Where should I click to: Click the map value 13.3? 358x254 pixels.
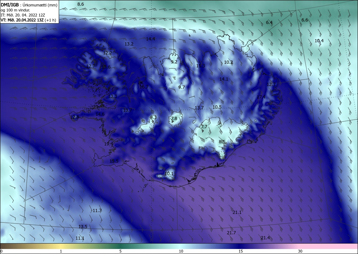[112, 96]
